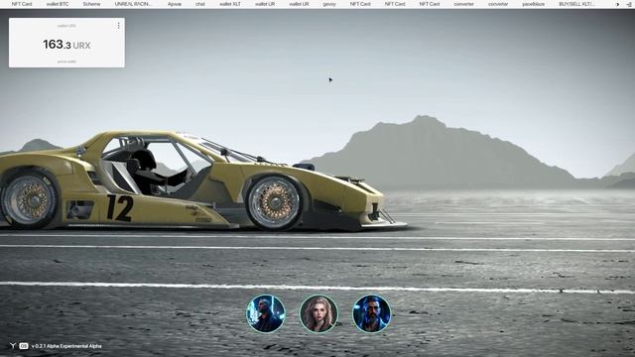
Task: Click the tab-strip scroll right arrow
Action: [x=618, y=4]
